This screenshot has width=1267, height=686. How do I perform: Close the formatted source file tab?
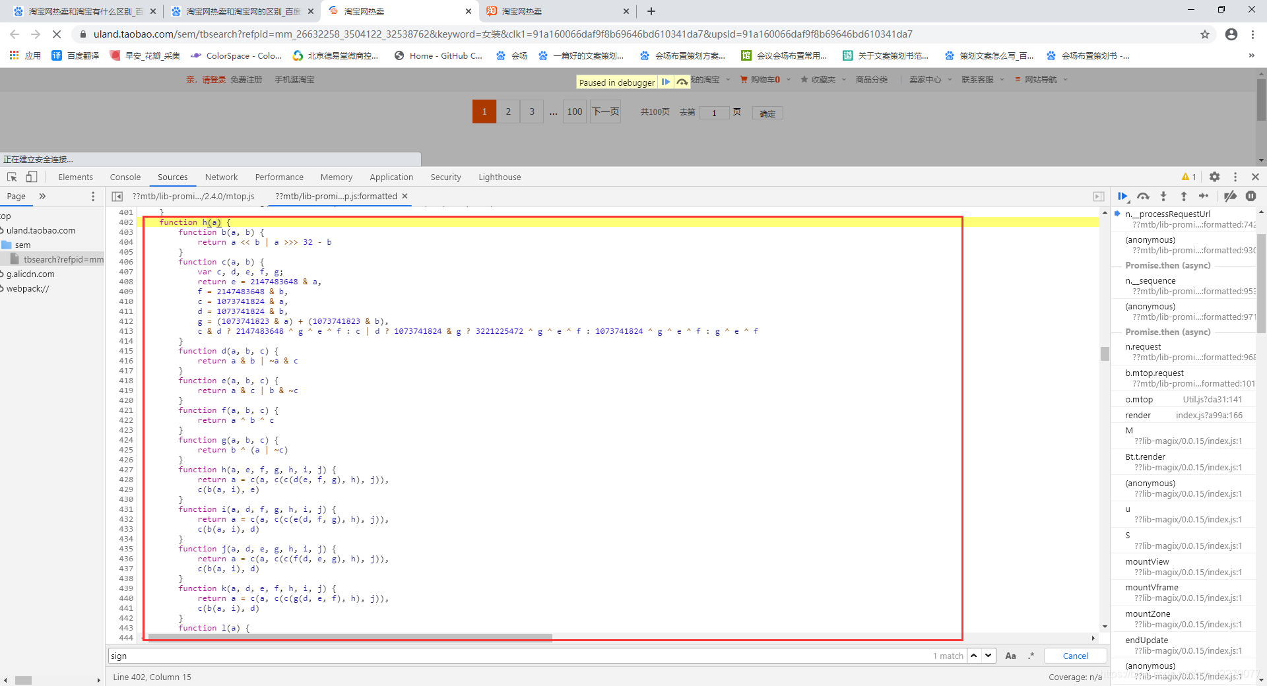click(x=405, y=196)
